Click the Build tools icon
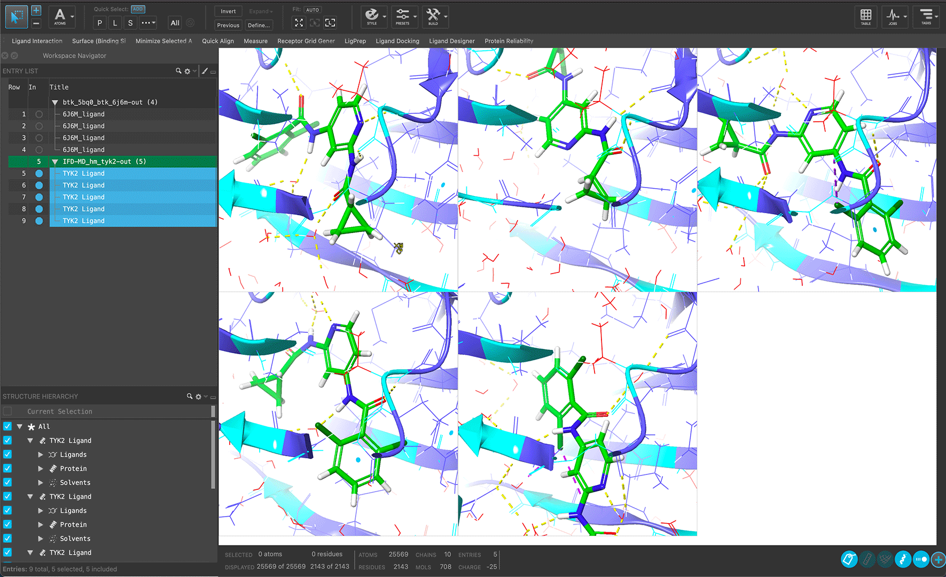Image resolution: width=946 pixels, height=577 pixels. [x=433, y=17]
